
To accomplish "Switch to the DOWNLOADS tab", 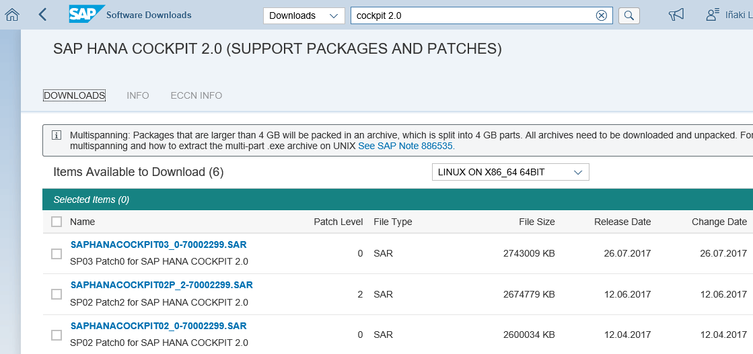I will (x=75, y=95).
